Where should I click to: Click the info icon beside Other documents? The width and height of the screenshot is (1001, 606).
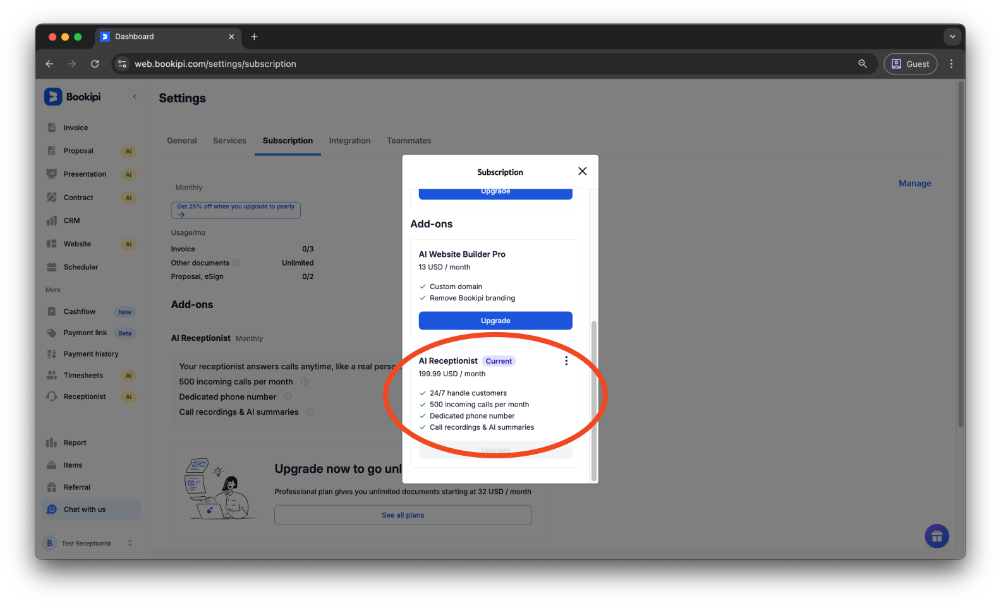(x=237, y=263)
